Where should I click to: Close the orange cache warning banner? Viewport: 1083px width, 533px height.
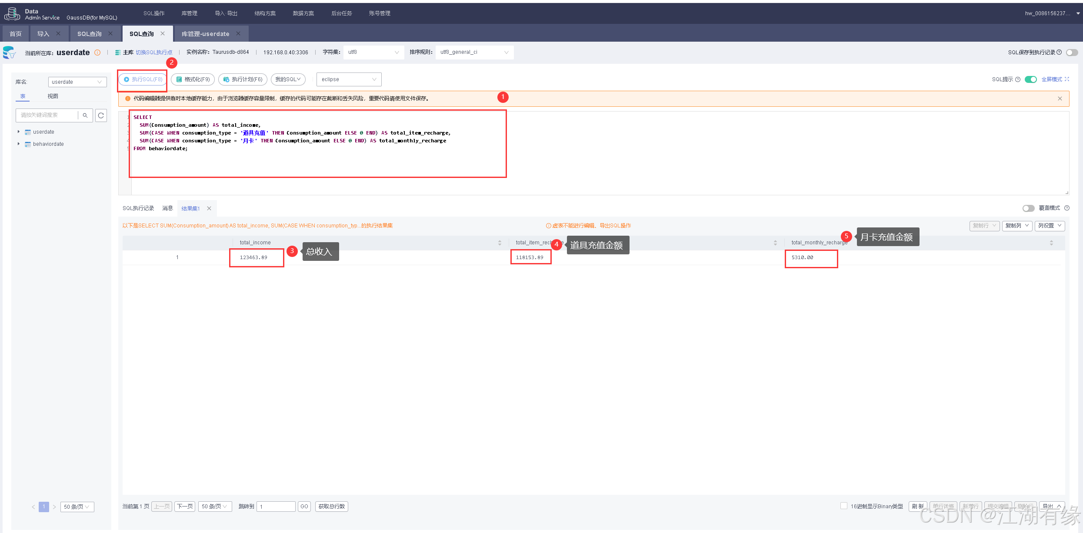point(1060,99)
